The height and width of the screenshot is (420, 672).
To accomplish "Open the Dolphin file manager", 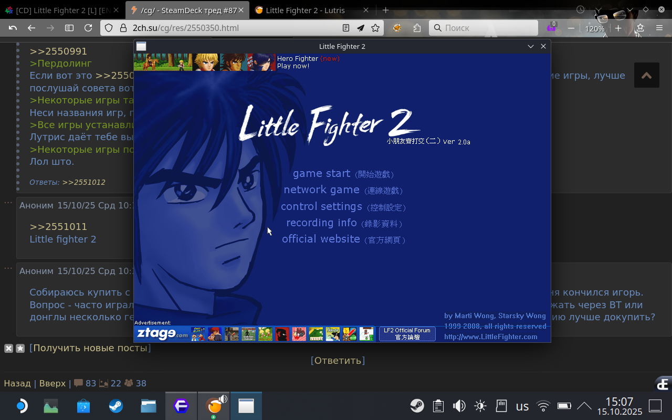I will pyautogui.click(x=149, y=406).
